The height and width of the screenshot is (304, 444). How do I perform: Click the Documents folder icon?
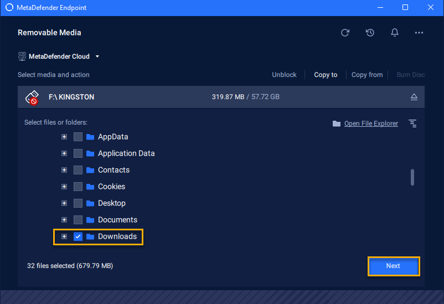(x=90, y=220)
